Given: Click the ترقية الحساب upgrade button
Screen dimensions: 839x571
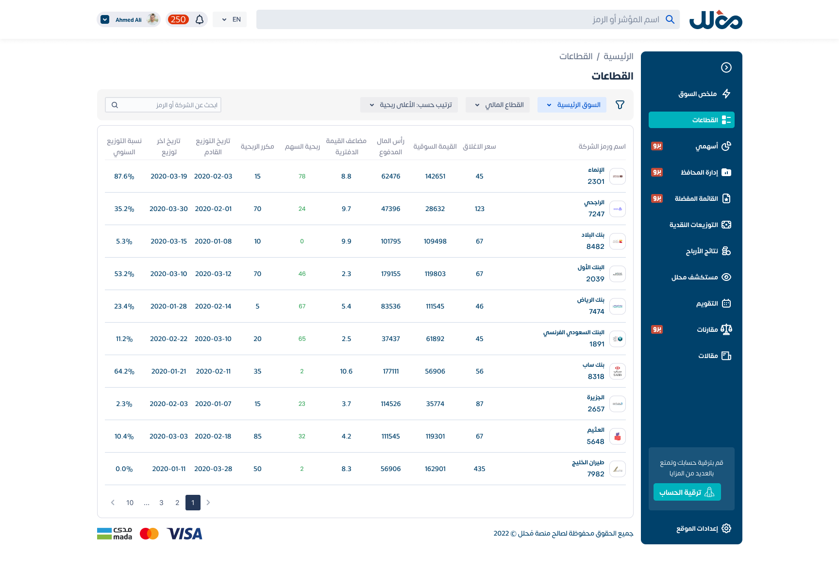Looking at the screenshot, I should coord(687,491).
